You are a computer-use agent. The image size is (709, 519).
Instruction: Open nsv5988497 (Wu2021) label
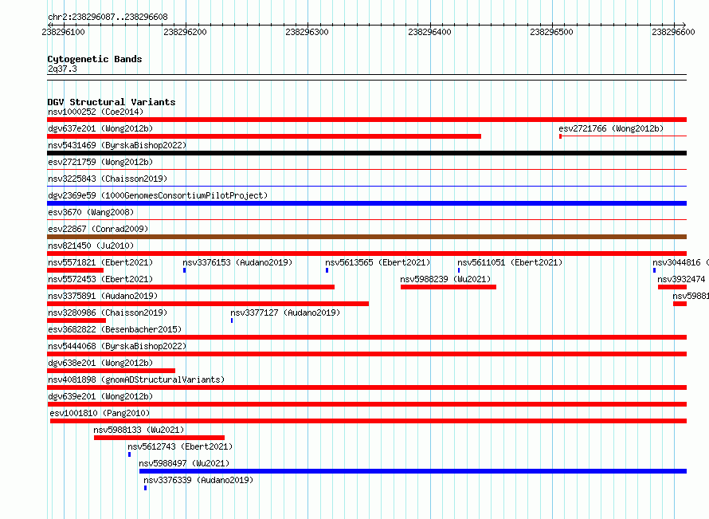click(184, 463)
